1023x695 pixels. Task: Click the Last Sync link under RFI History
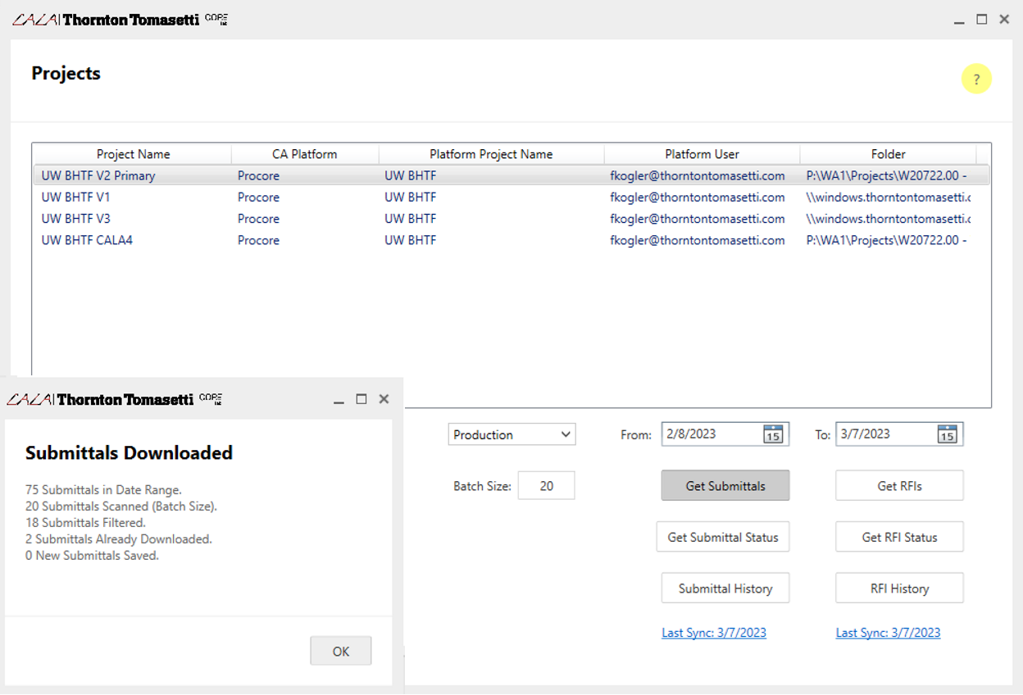pos(888,633)
